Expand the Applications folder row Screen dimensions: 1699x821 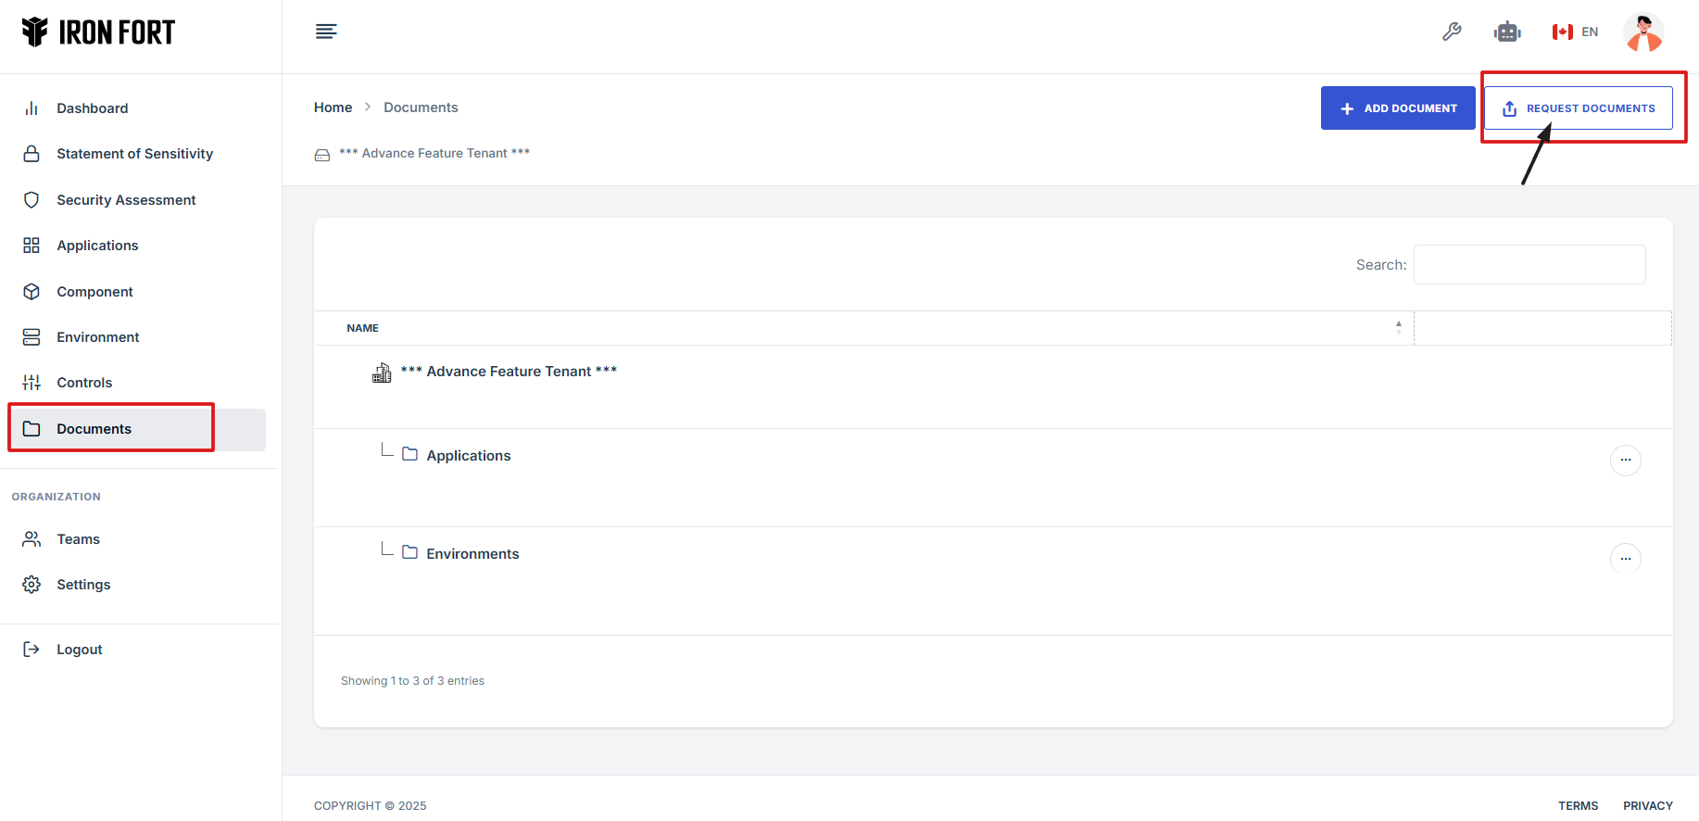(468, 456)
